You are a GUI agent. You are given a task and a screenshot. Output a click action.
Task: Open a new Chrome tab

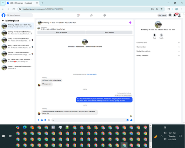42,3
